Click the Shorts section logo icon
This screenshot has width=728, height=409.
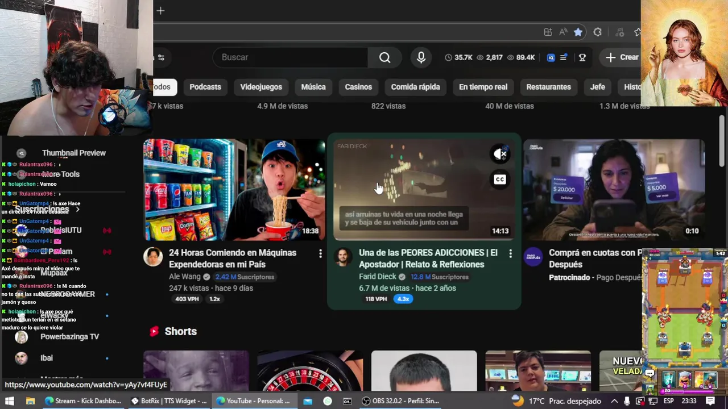point(154,331)
